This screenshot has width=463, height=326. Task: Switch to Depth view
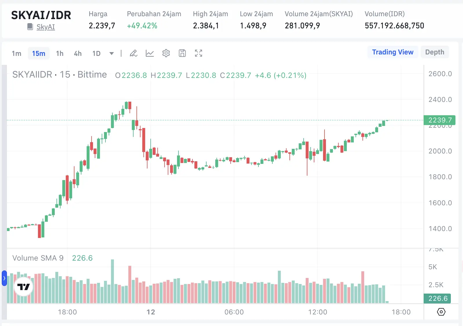pyautogui.click(x=435, y=52)
